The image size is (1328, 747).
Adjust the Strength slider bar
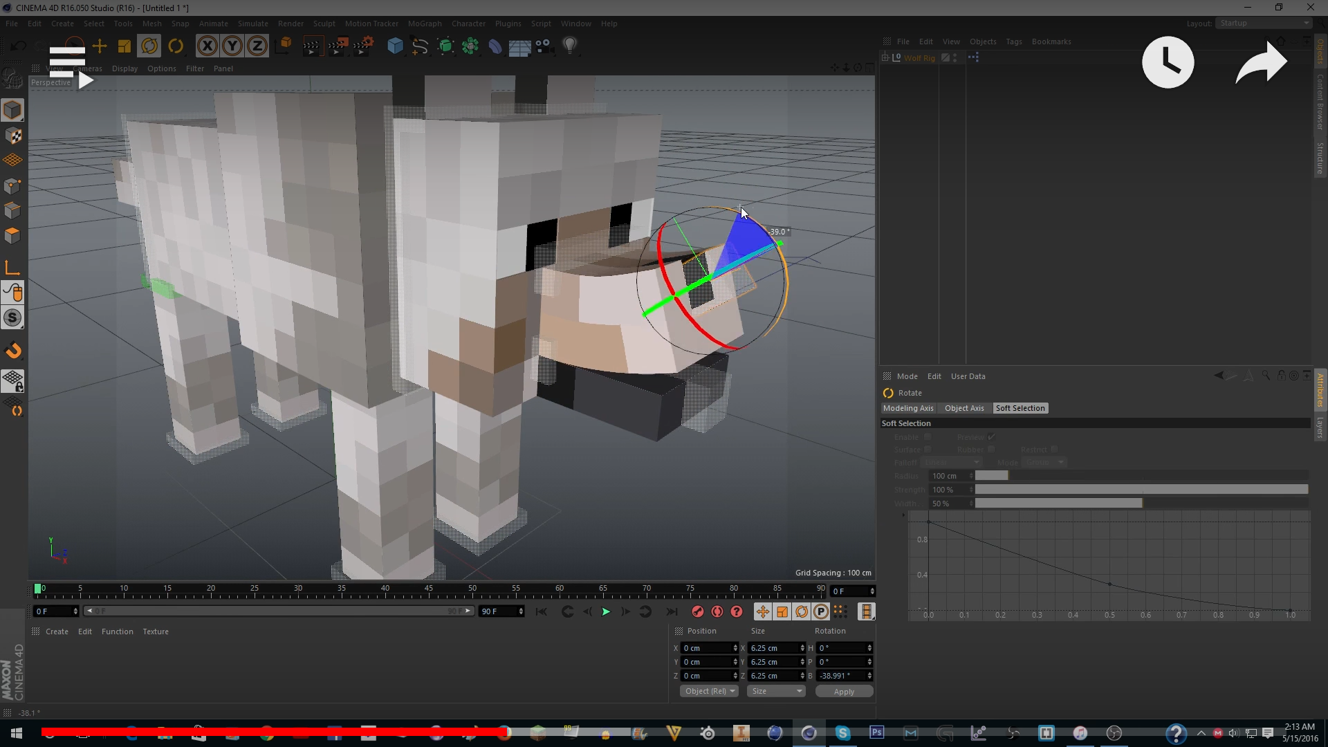[1141, 490]
